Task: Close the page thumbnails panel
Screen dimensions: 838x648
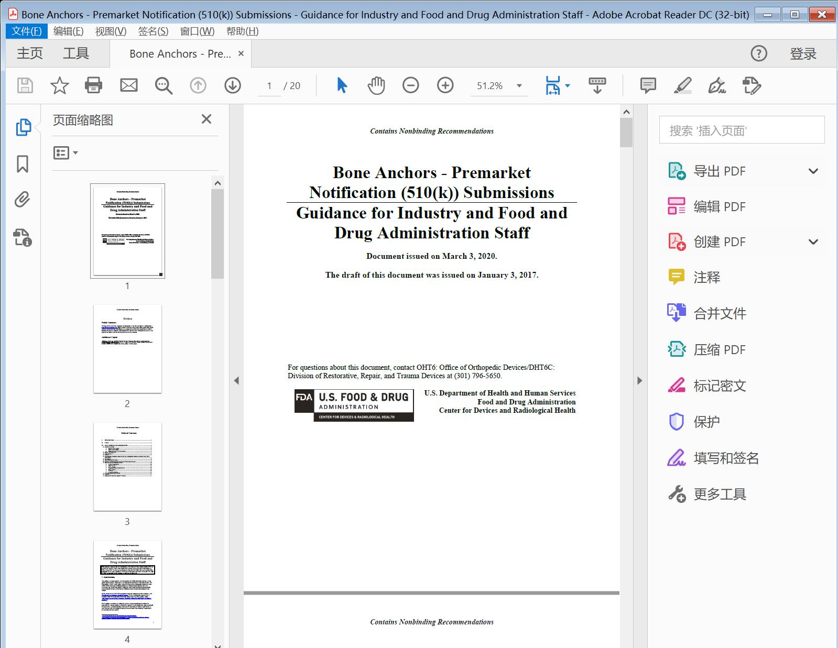Action: [x=206, y=119]
